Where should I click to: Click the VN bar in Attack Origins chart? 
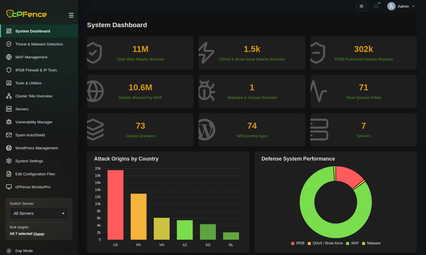point(162,229)
